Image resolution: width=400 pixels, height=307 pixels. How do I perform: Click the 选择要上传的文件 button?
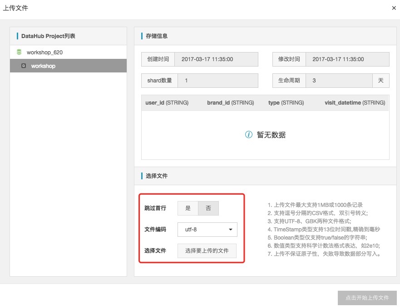(207, 251)
